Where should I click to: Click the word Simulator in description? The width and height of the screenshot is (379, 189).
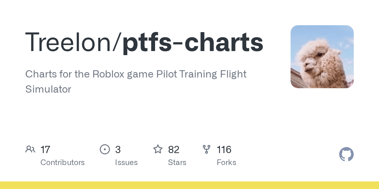click(48, 89)
